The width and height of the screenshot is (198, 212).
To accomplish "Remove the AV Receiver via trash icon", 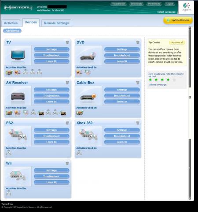I will click(67, 83).
